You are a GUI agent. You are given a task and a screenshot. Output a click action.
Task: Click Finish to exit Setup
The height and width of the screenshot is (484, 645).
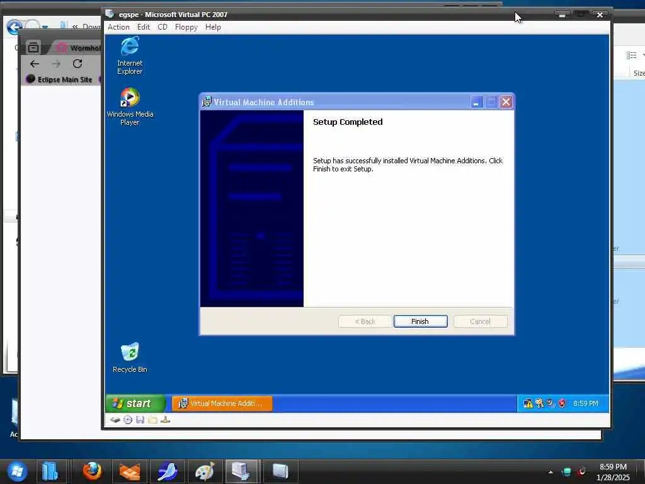pos(420,321)
